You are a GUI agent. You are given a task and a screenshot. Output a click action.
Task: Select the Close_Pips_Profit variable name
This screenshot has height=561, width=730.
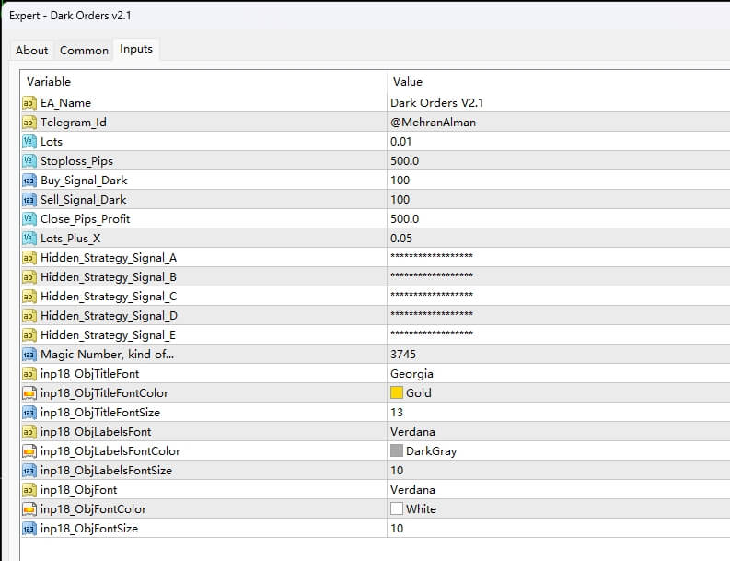86,219
